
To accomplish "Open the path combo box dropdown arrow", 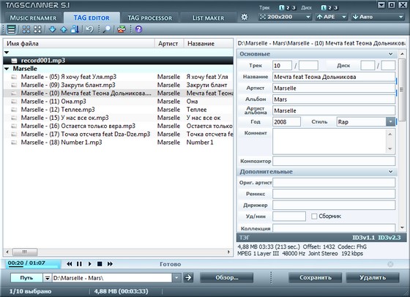I will [x=176, y=277].
